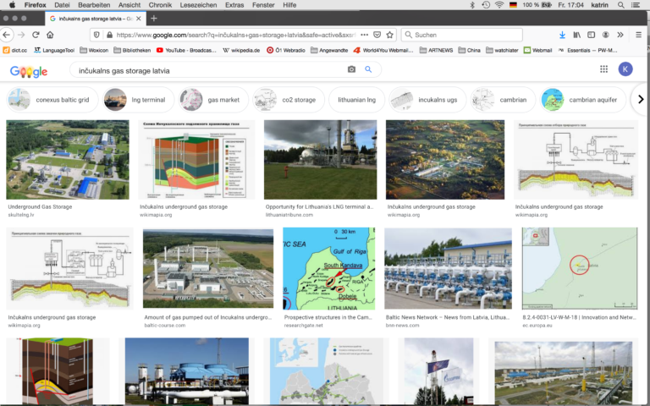
Task: Toggle the sidebar view icon
Action: point(591,36)
